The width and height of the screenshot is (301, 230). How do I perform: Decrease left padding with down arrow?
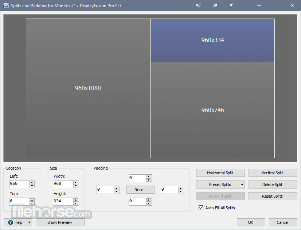coord(117,192)
